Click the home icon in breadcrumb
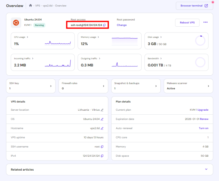This screenshot has width=219, height=181. pyautogui.click(x=31, y=6)
